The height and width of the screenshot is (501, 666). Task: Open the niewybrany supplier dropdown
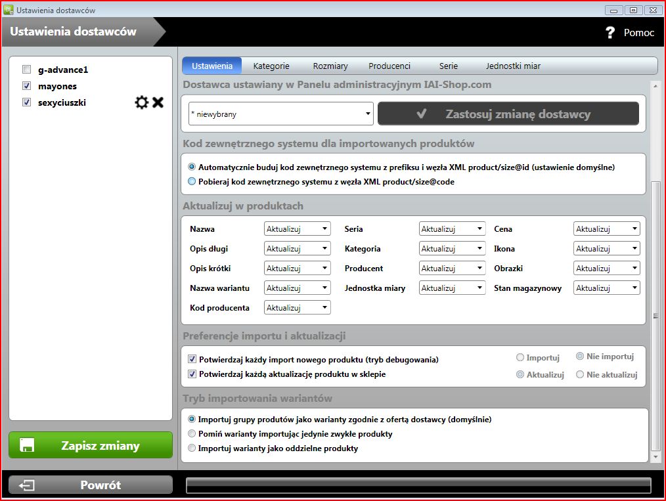coord(281,114)
